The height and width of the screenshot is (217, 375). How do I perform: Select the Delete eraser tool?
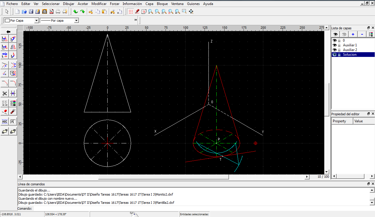tap(5, 111)
